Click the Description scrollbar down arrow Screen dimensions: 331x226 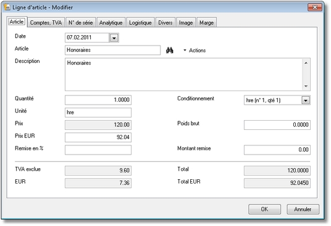click(x=306, y=86)
